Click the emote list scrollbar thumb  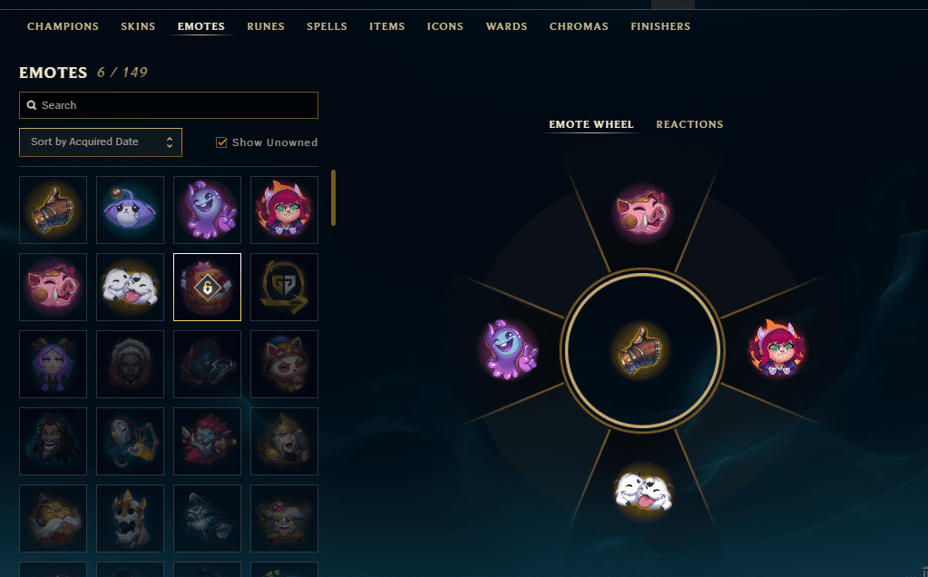coord(333,198)
